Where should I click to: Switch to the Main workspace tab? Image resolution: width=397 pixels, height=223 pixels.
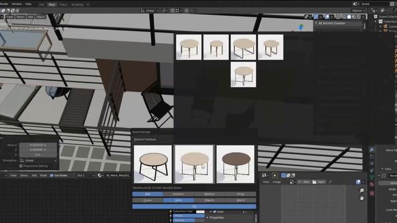[51, 4]
